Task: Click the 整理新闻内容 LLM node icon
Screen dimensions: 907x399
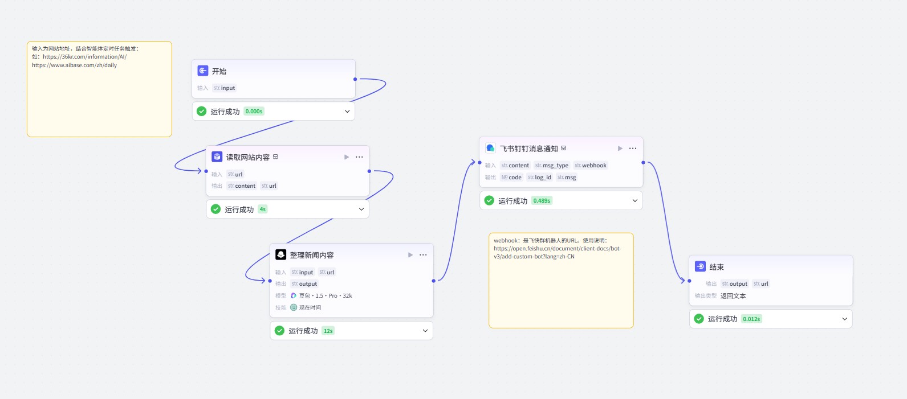Action: click(280, 254)
